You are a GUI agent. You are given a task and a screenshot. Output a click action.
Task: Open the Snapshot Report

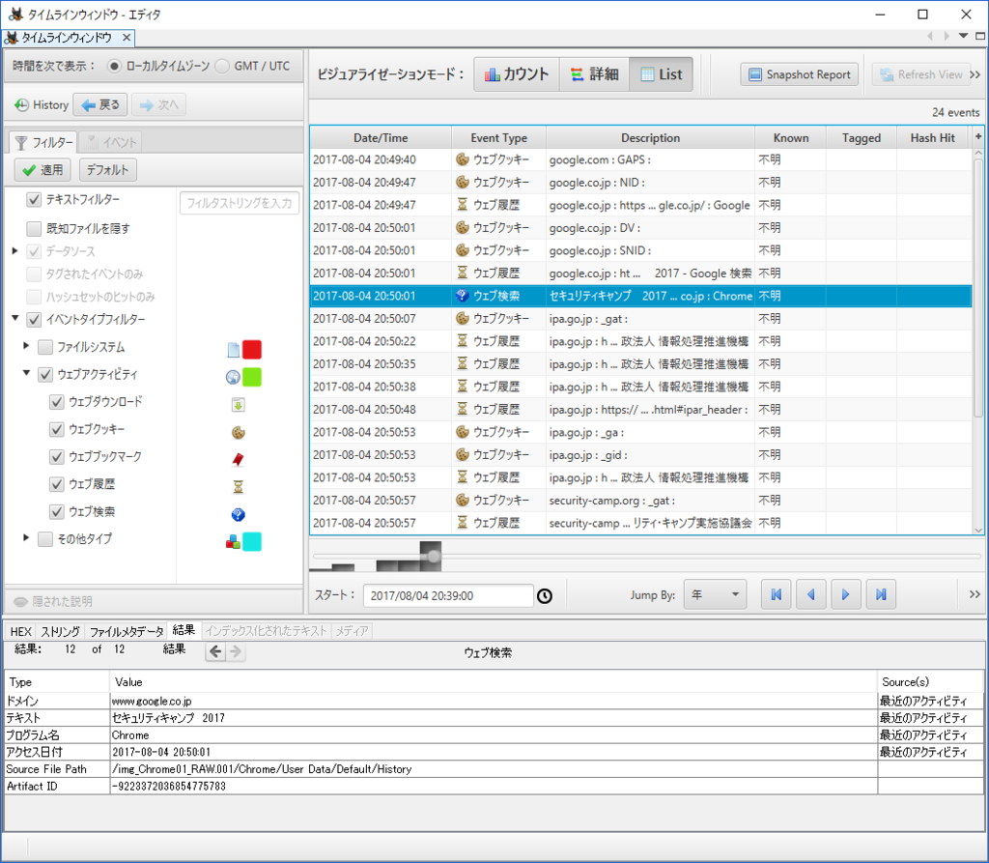(x=799, y=74)
